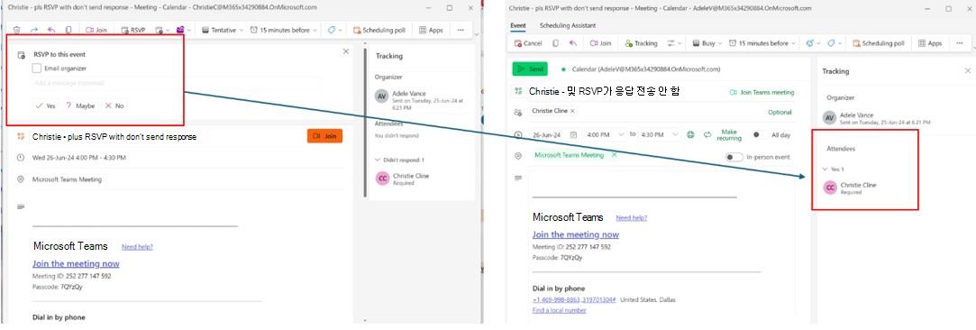Delete the meeting with the trash icon in Christie's window

click(17, 29)
